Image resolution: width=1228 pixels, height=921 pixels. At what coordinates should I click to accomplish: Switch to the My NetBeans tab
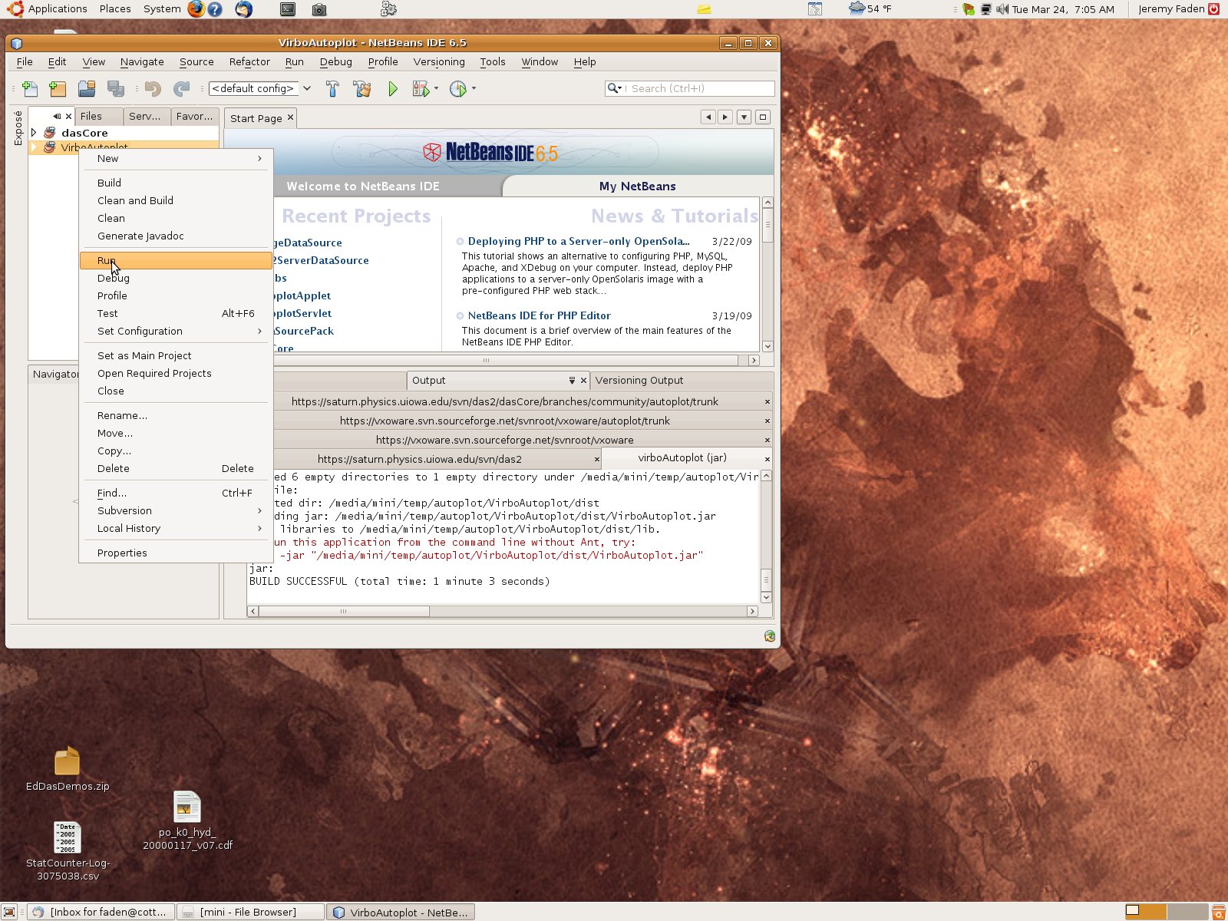[637, 186]
